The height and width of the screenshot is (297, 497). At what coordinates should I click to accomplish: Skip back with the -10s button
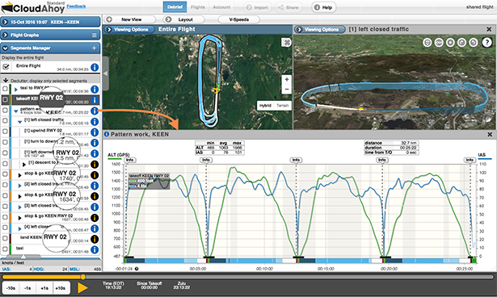(11, 288)
